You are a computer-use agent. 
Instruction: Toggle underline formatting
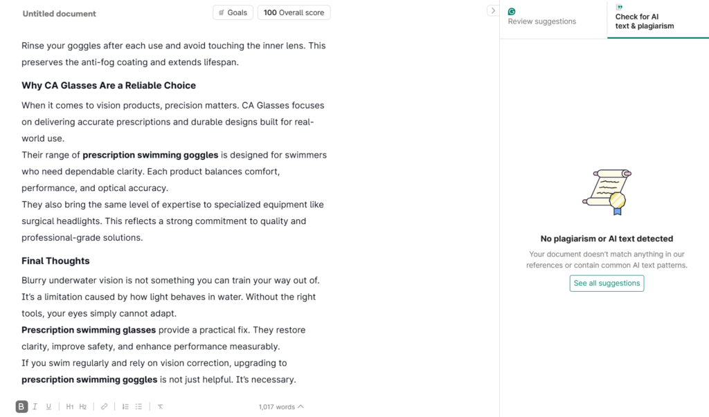click(48, 407)
